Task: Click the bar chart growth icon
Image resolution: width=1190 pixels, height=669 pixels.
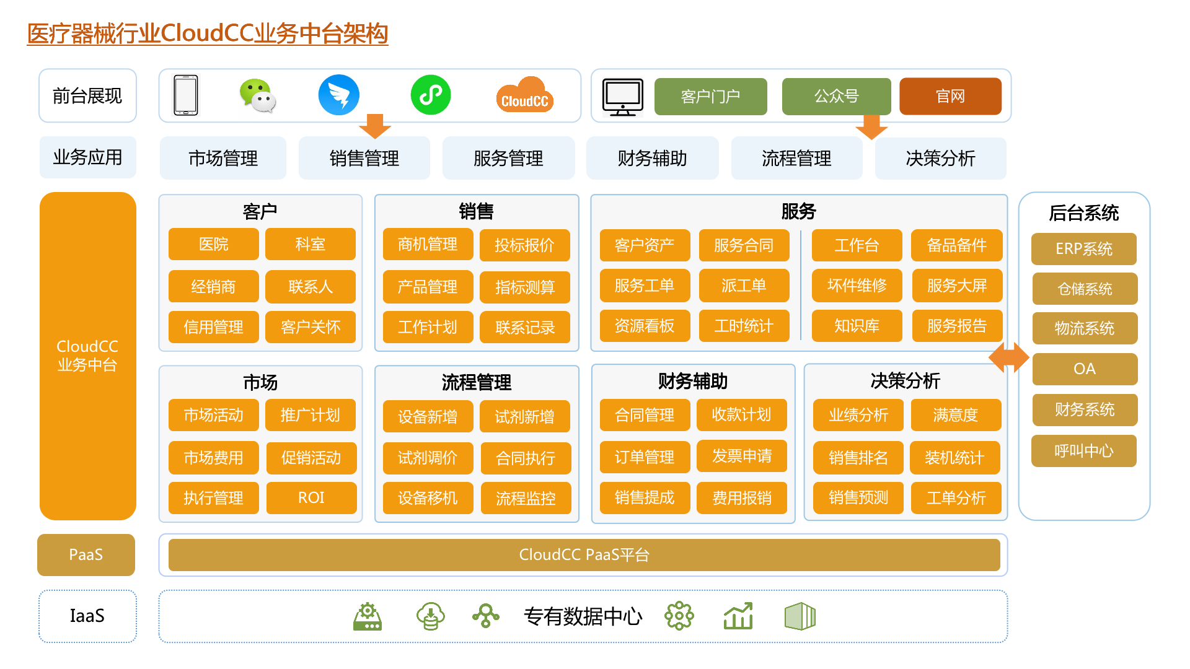Action: click(x=738, y=616)
